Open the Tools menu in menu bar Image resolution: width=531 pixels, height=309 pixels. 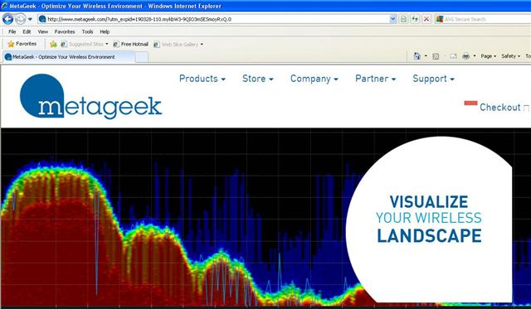tap(87, 31)
